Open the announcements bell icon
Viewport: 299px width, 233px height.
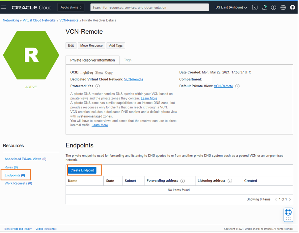tap(264, 7)
